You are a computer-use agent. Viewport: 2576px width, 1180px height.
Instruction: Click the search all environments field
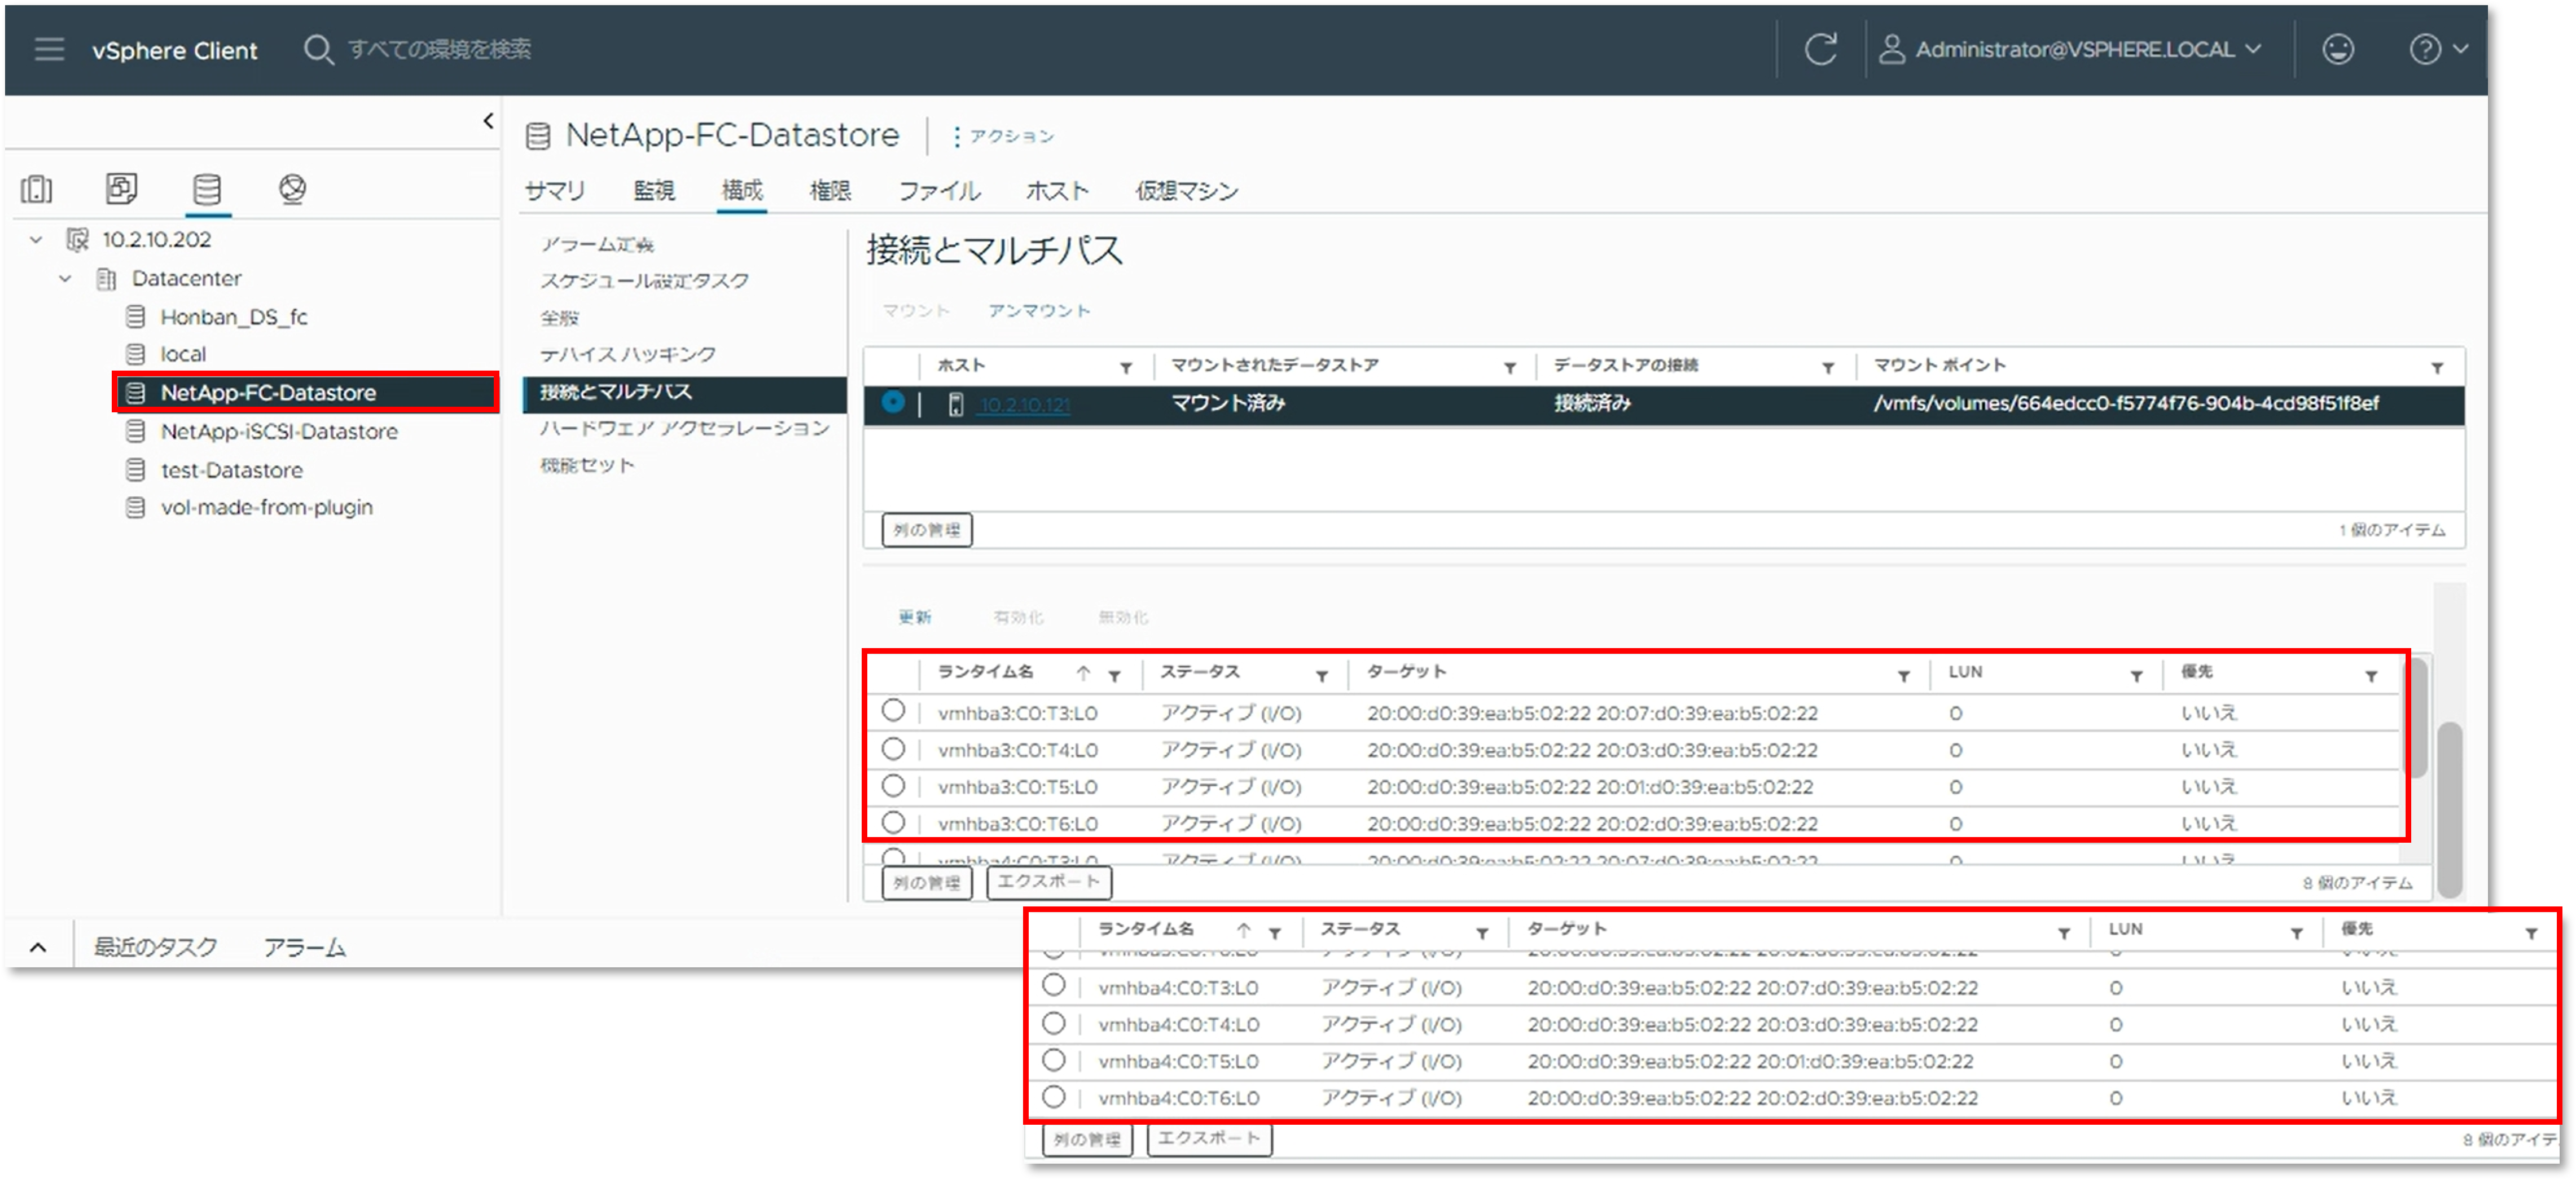[x=440, y=49]
